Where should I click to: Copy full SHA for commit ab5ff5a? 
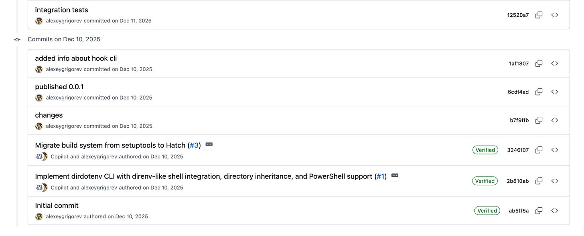point(539,210)
